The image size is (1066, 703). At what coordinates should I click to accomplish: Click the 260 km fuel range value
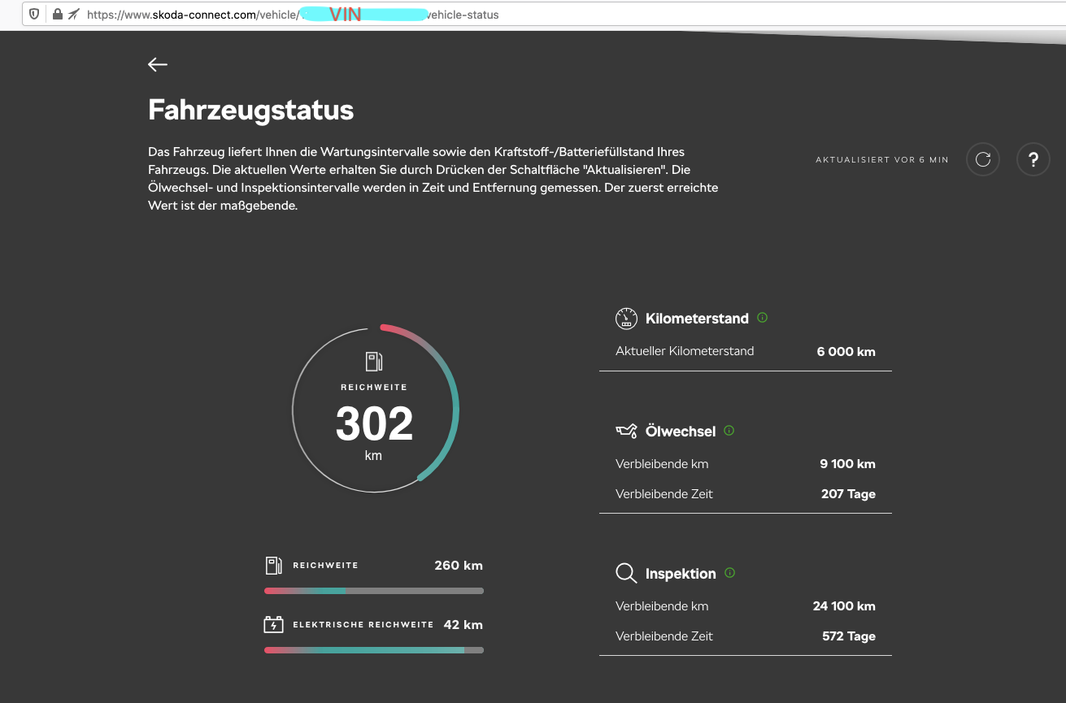pyautogui.click(x=459, y=566)
